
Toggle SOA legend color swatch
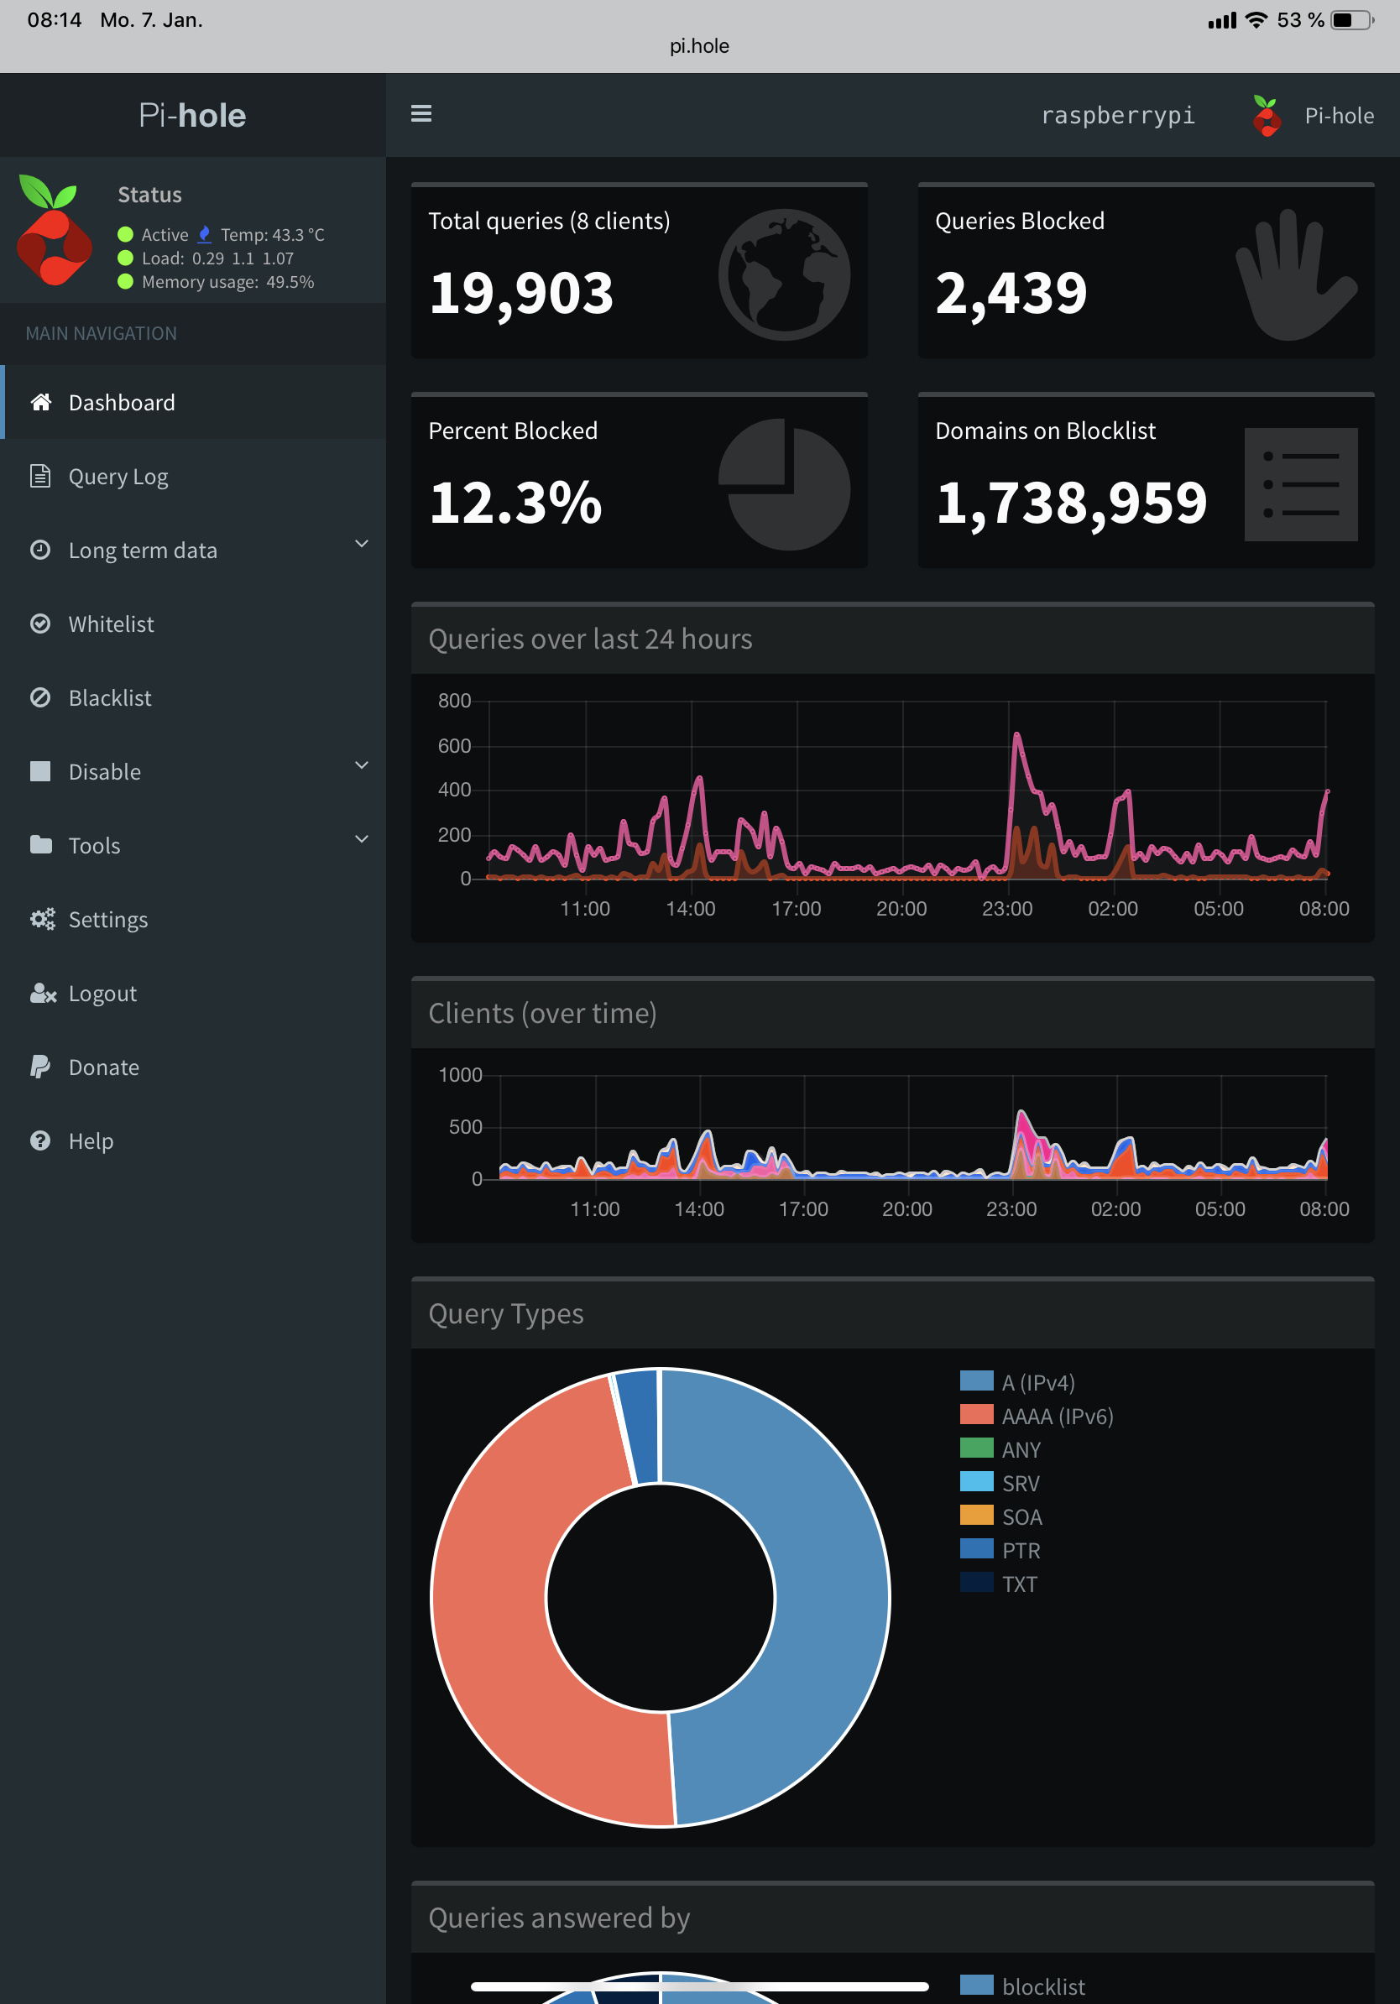point(977,1515)
